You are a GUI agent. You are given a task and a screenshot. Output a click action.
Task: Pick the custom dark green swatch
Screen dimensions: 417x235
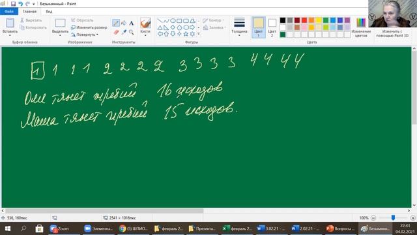pyautogui.click(x=283, y=35)
